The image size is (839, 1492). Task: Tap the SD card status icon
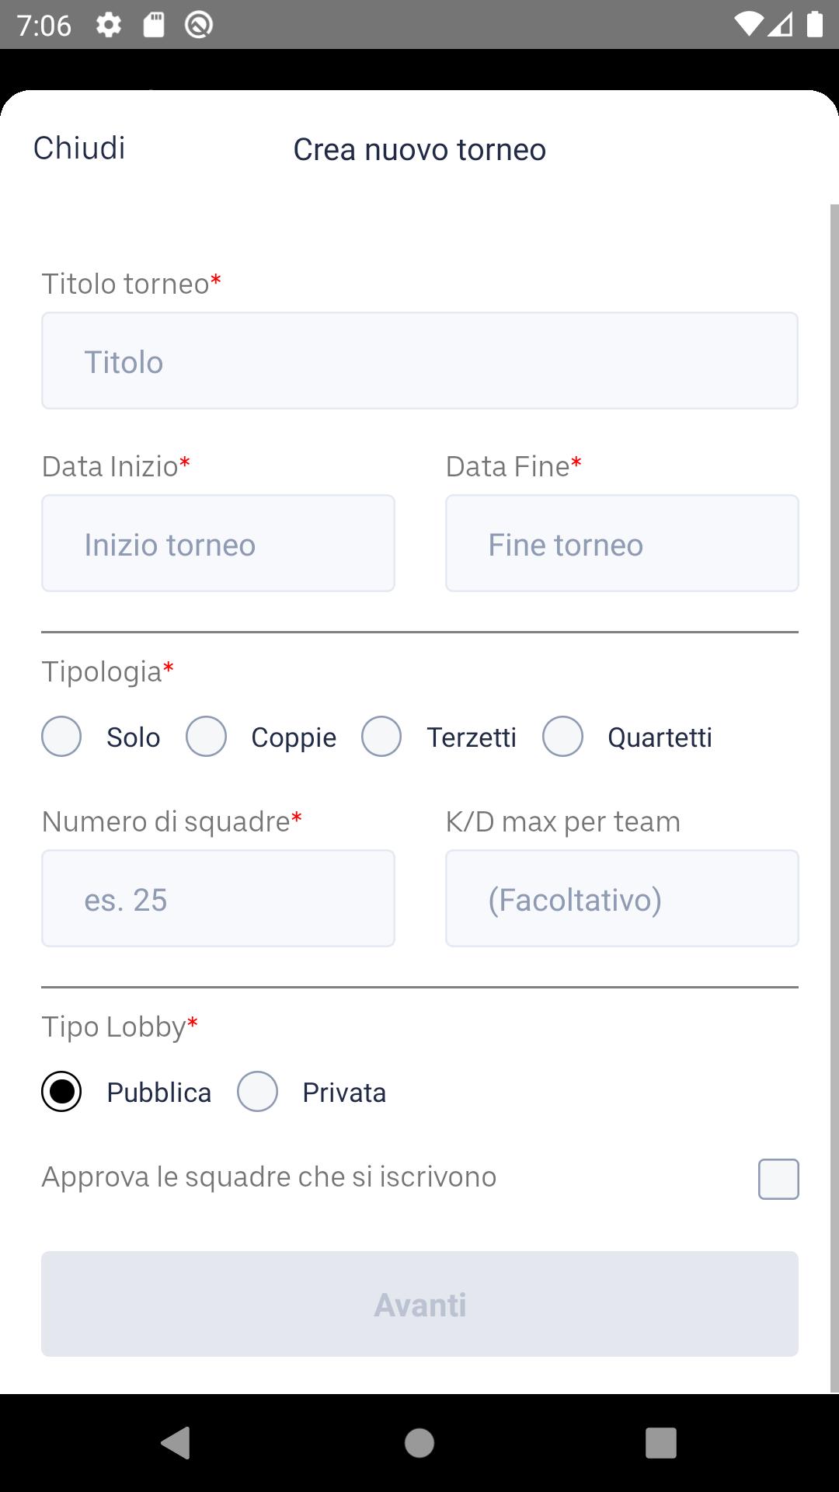point(154,25)
